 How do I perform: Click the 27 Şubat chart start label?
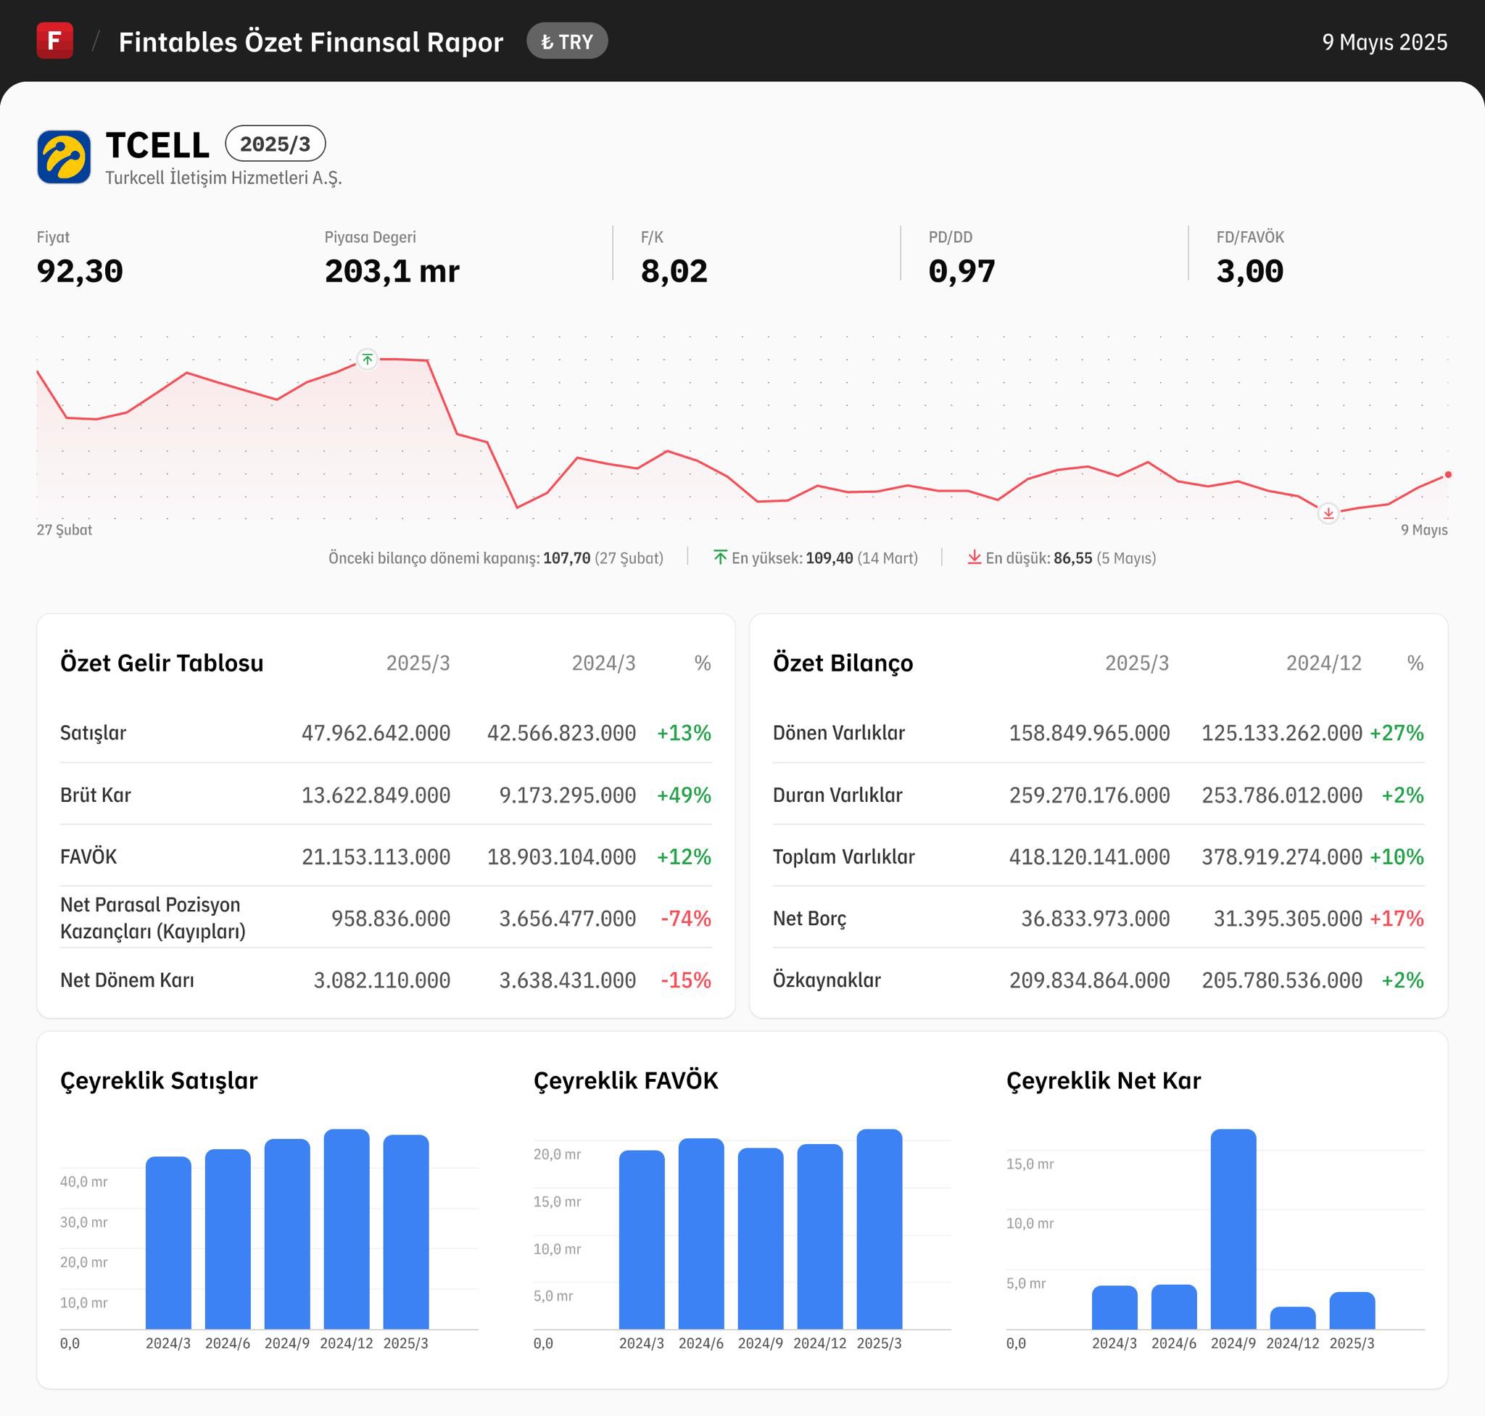click(x=65, y=530)
